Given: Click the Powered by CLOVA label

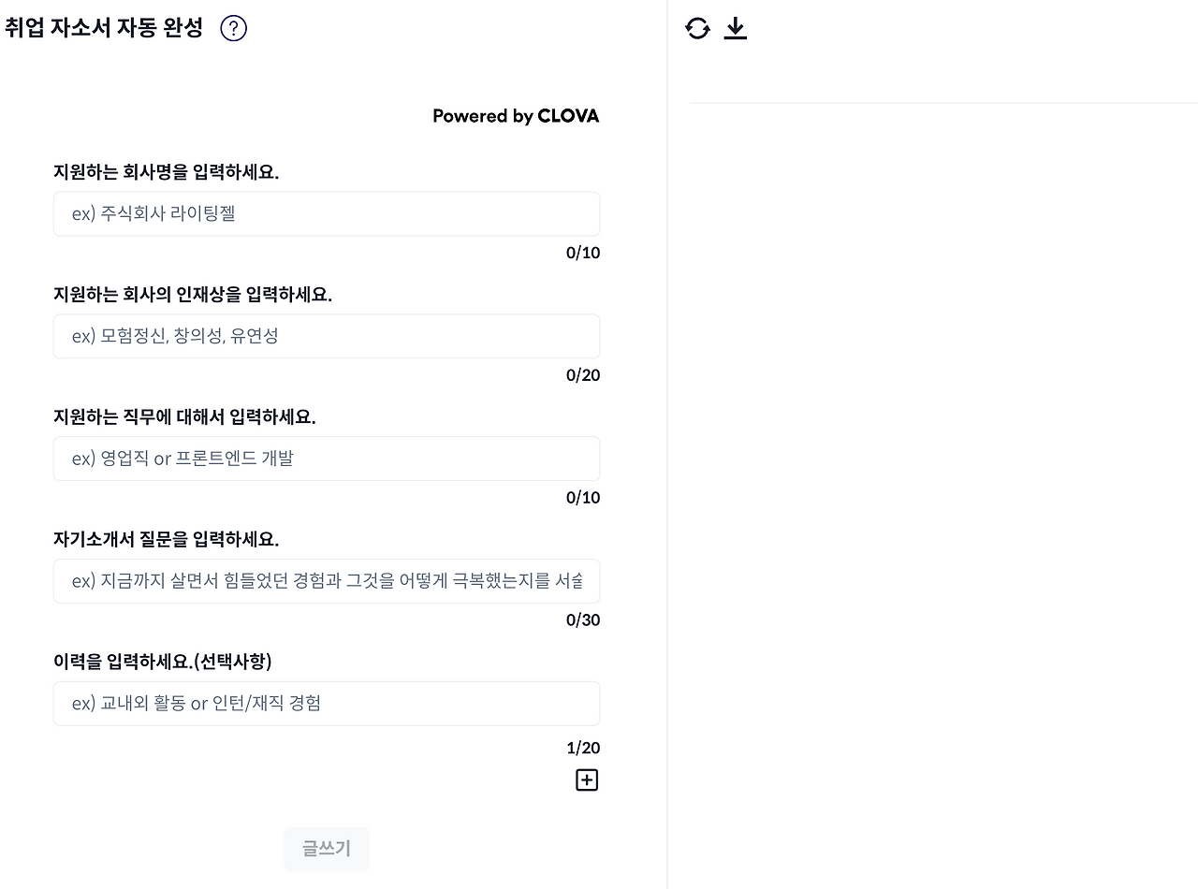Looking at the screenshot, I should coord(515,116).
